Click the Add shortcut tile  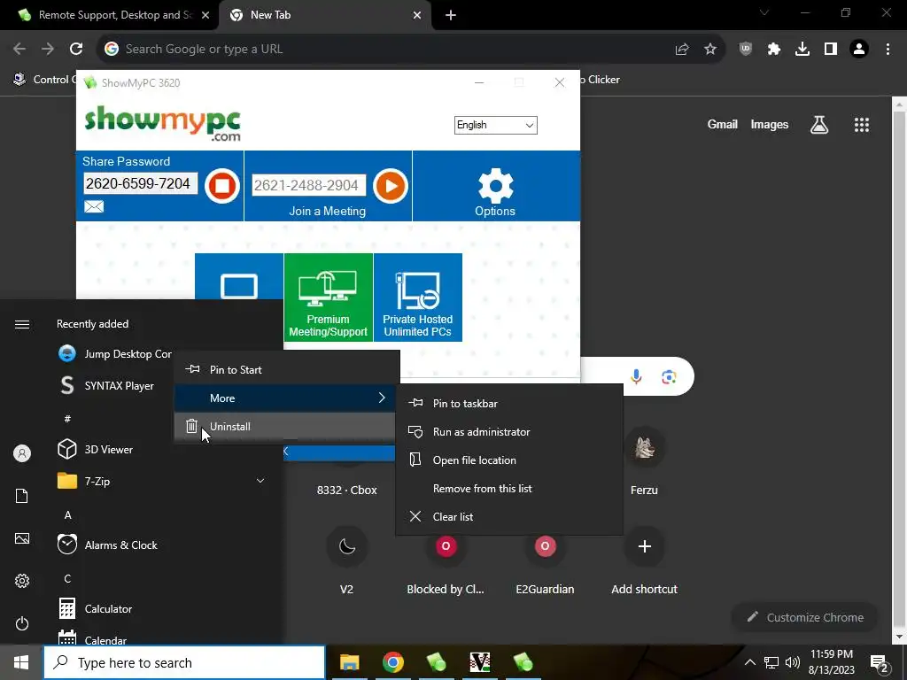[645, 561]
